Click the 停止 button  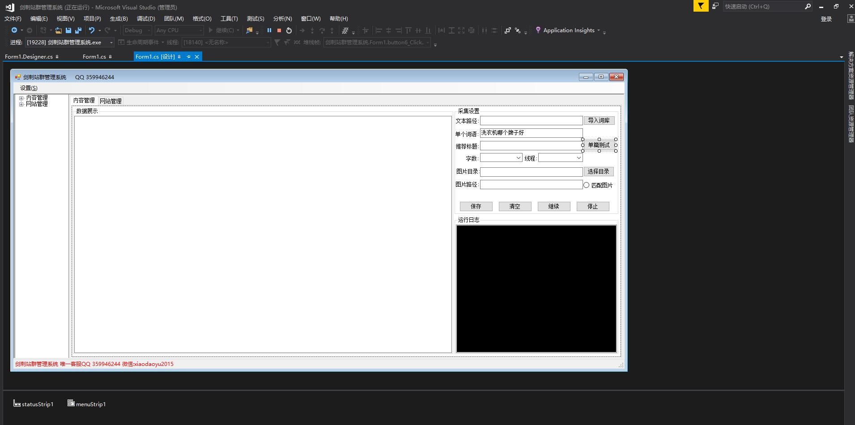click(x=593, y=206)
